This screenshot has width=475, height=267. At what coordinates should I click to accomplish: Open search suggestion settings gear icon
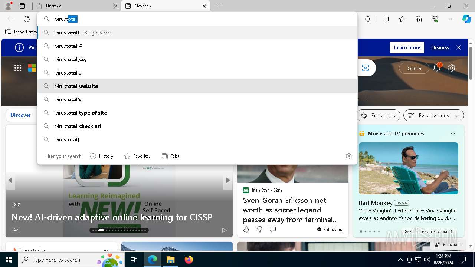[349, 156]
